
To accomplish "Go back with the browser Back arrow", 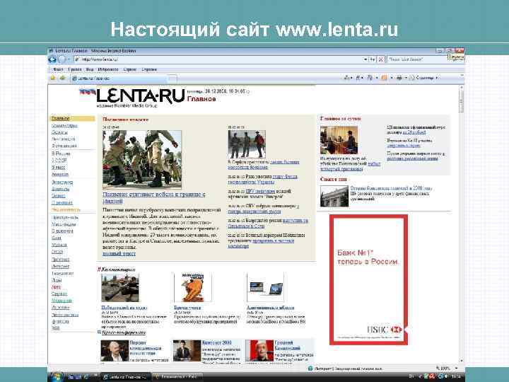I will (x=52, y=59).
